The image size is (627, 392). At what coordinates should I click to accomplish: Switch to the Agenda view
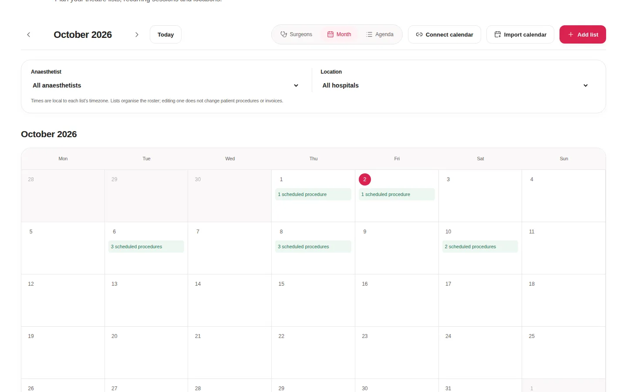coord(380,34)
